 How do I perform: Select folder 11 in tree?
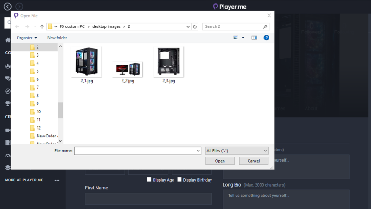point(36,120)
